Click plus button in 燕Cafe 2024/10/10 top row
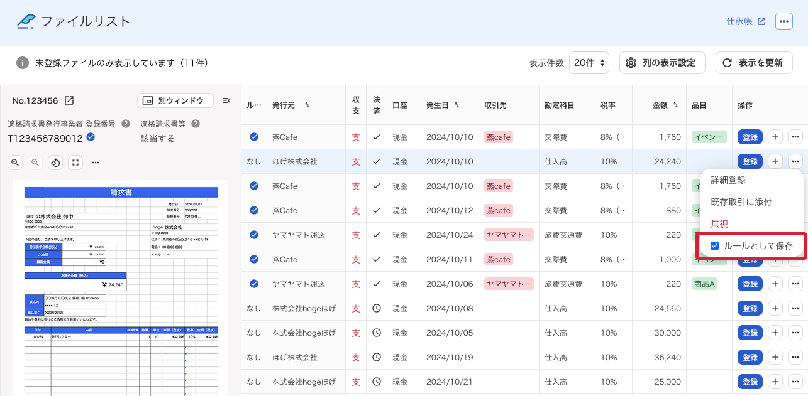Viewport: 808px width, 396px height. (x=775, y=137)
